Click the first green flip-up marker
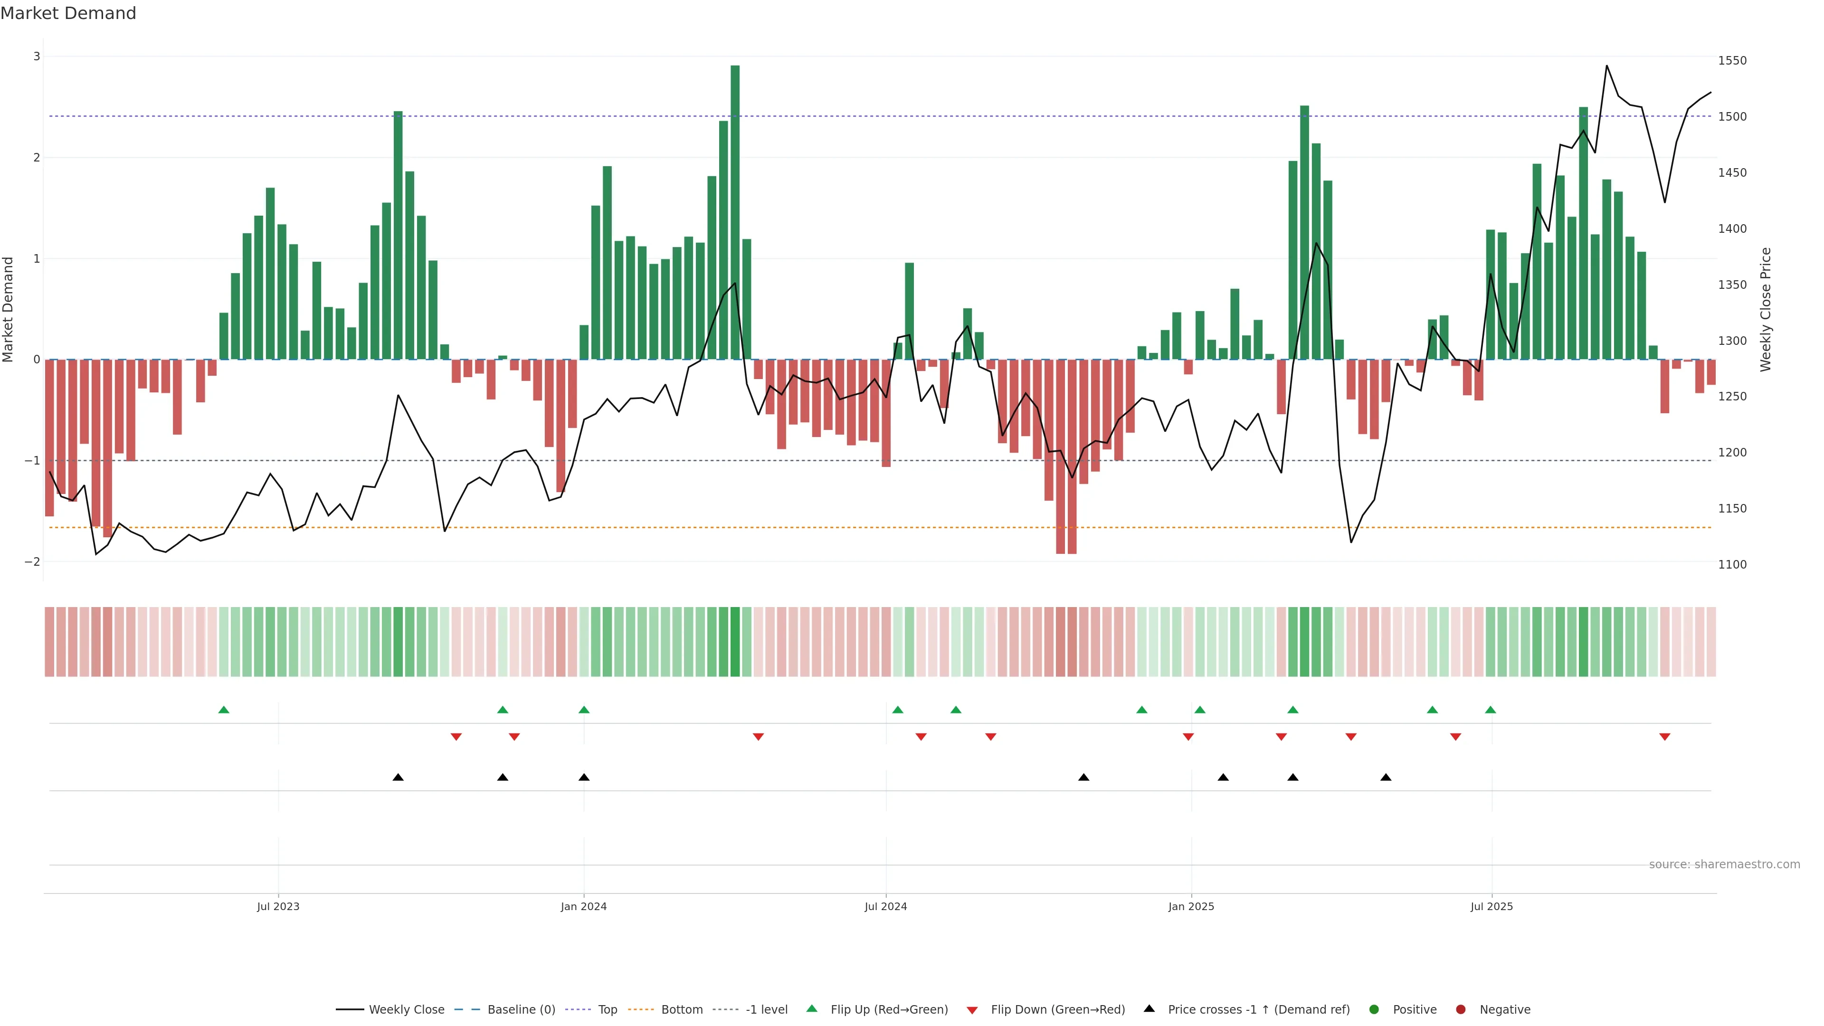1824x1026 pixels. tap(224, 710)
